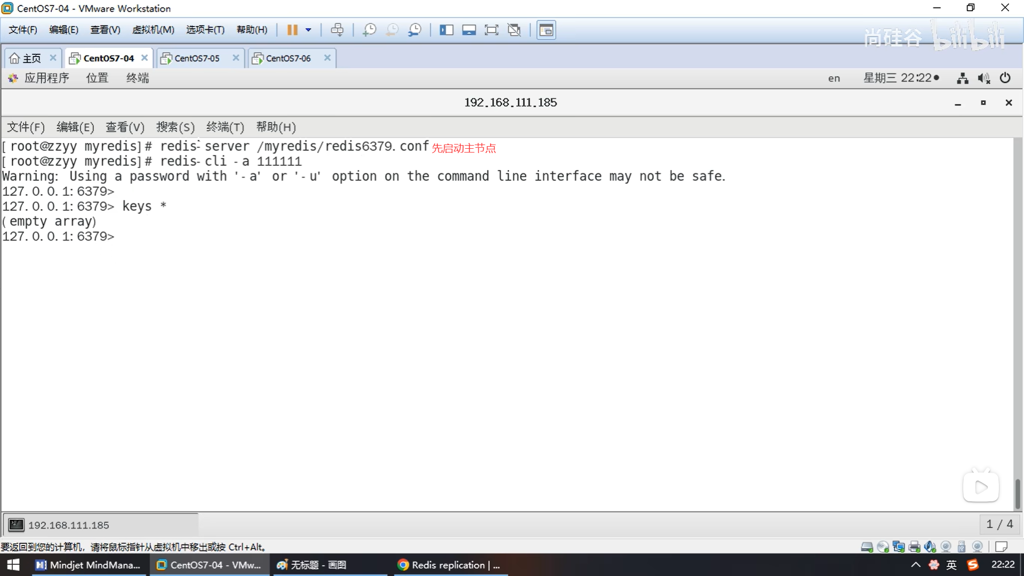The width and height of the screenshot is (1024, 576).
Task: Click the terminal vertical scrollbar
Action: pos(1017,493)
